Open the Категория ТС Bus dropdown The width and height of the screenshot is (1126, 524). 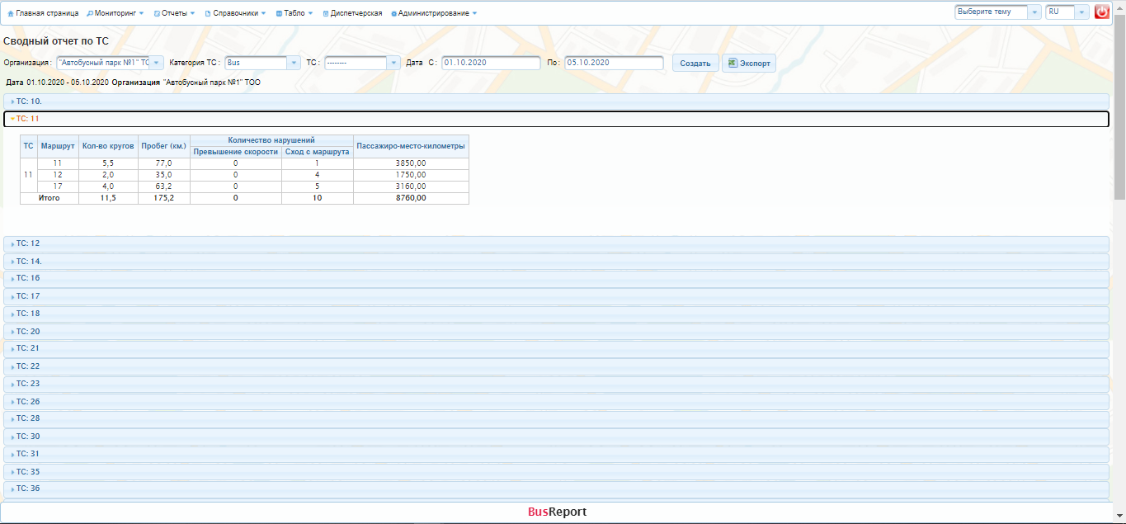[262, 63]
